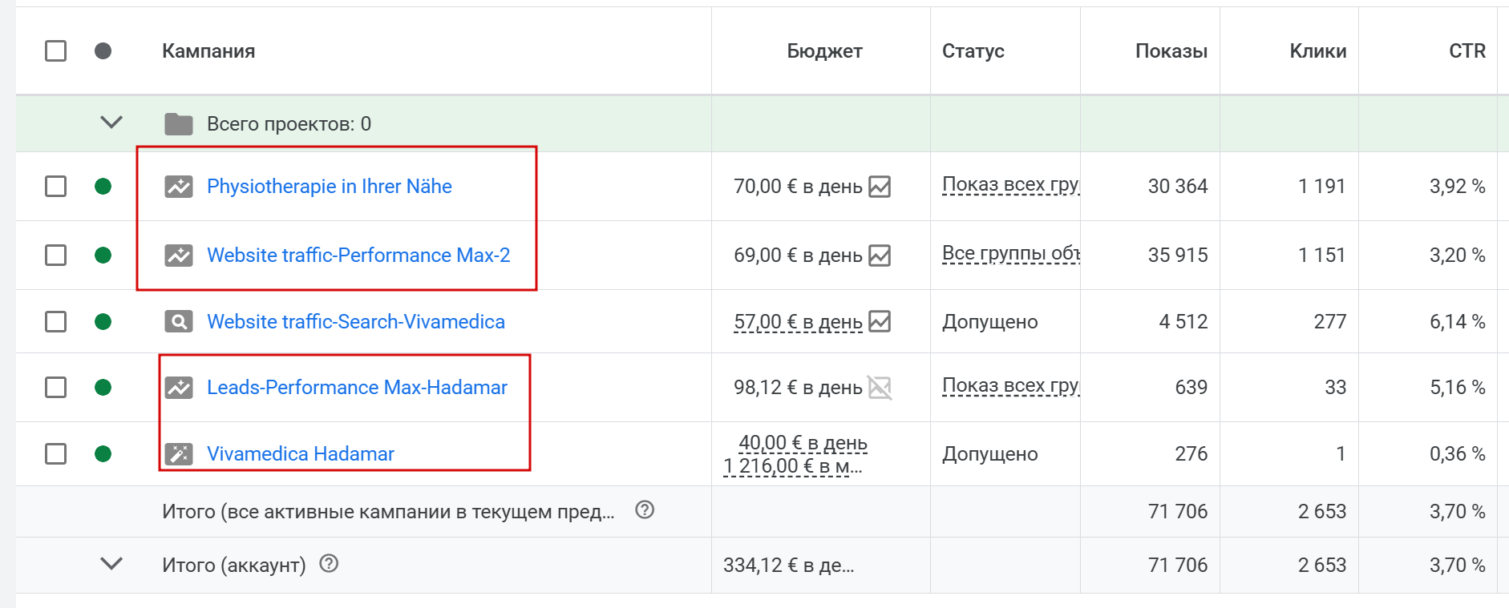Click help icon beside active campaigns total row

pyautogui.click(x=645, y=510)
